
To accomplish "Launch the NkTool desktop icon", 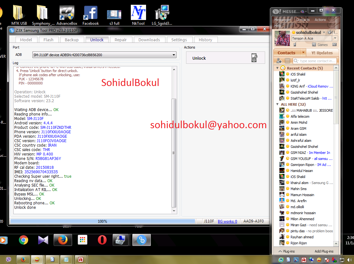I will (138, 15).
